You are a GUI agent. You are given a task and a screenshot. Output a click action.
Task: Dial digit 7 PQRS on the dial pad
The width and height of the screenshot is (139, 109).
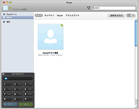click(8, 94)
